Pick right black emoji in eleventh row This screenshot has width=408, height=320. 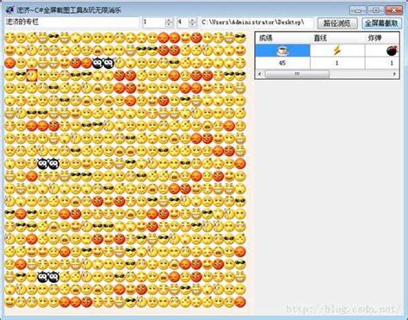(x=53, y=163)
